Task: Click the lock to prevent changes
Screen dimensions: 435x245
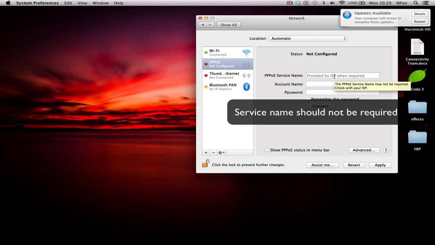Action: point(205,164)
